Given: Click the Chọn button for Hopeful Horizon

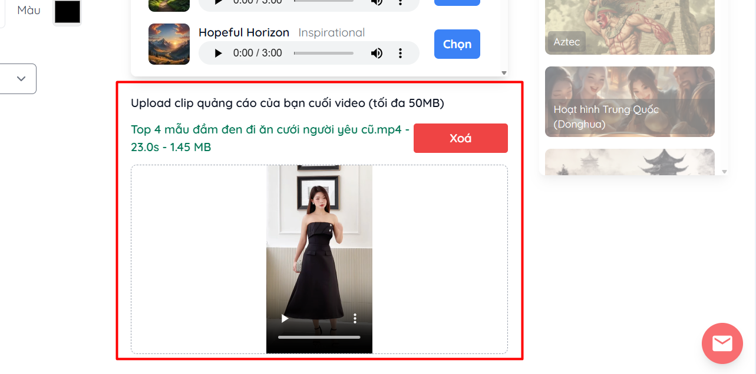Looking at the screenshot, I should point(457,44).
